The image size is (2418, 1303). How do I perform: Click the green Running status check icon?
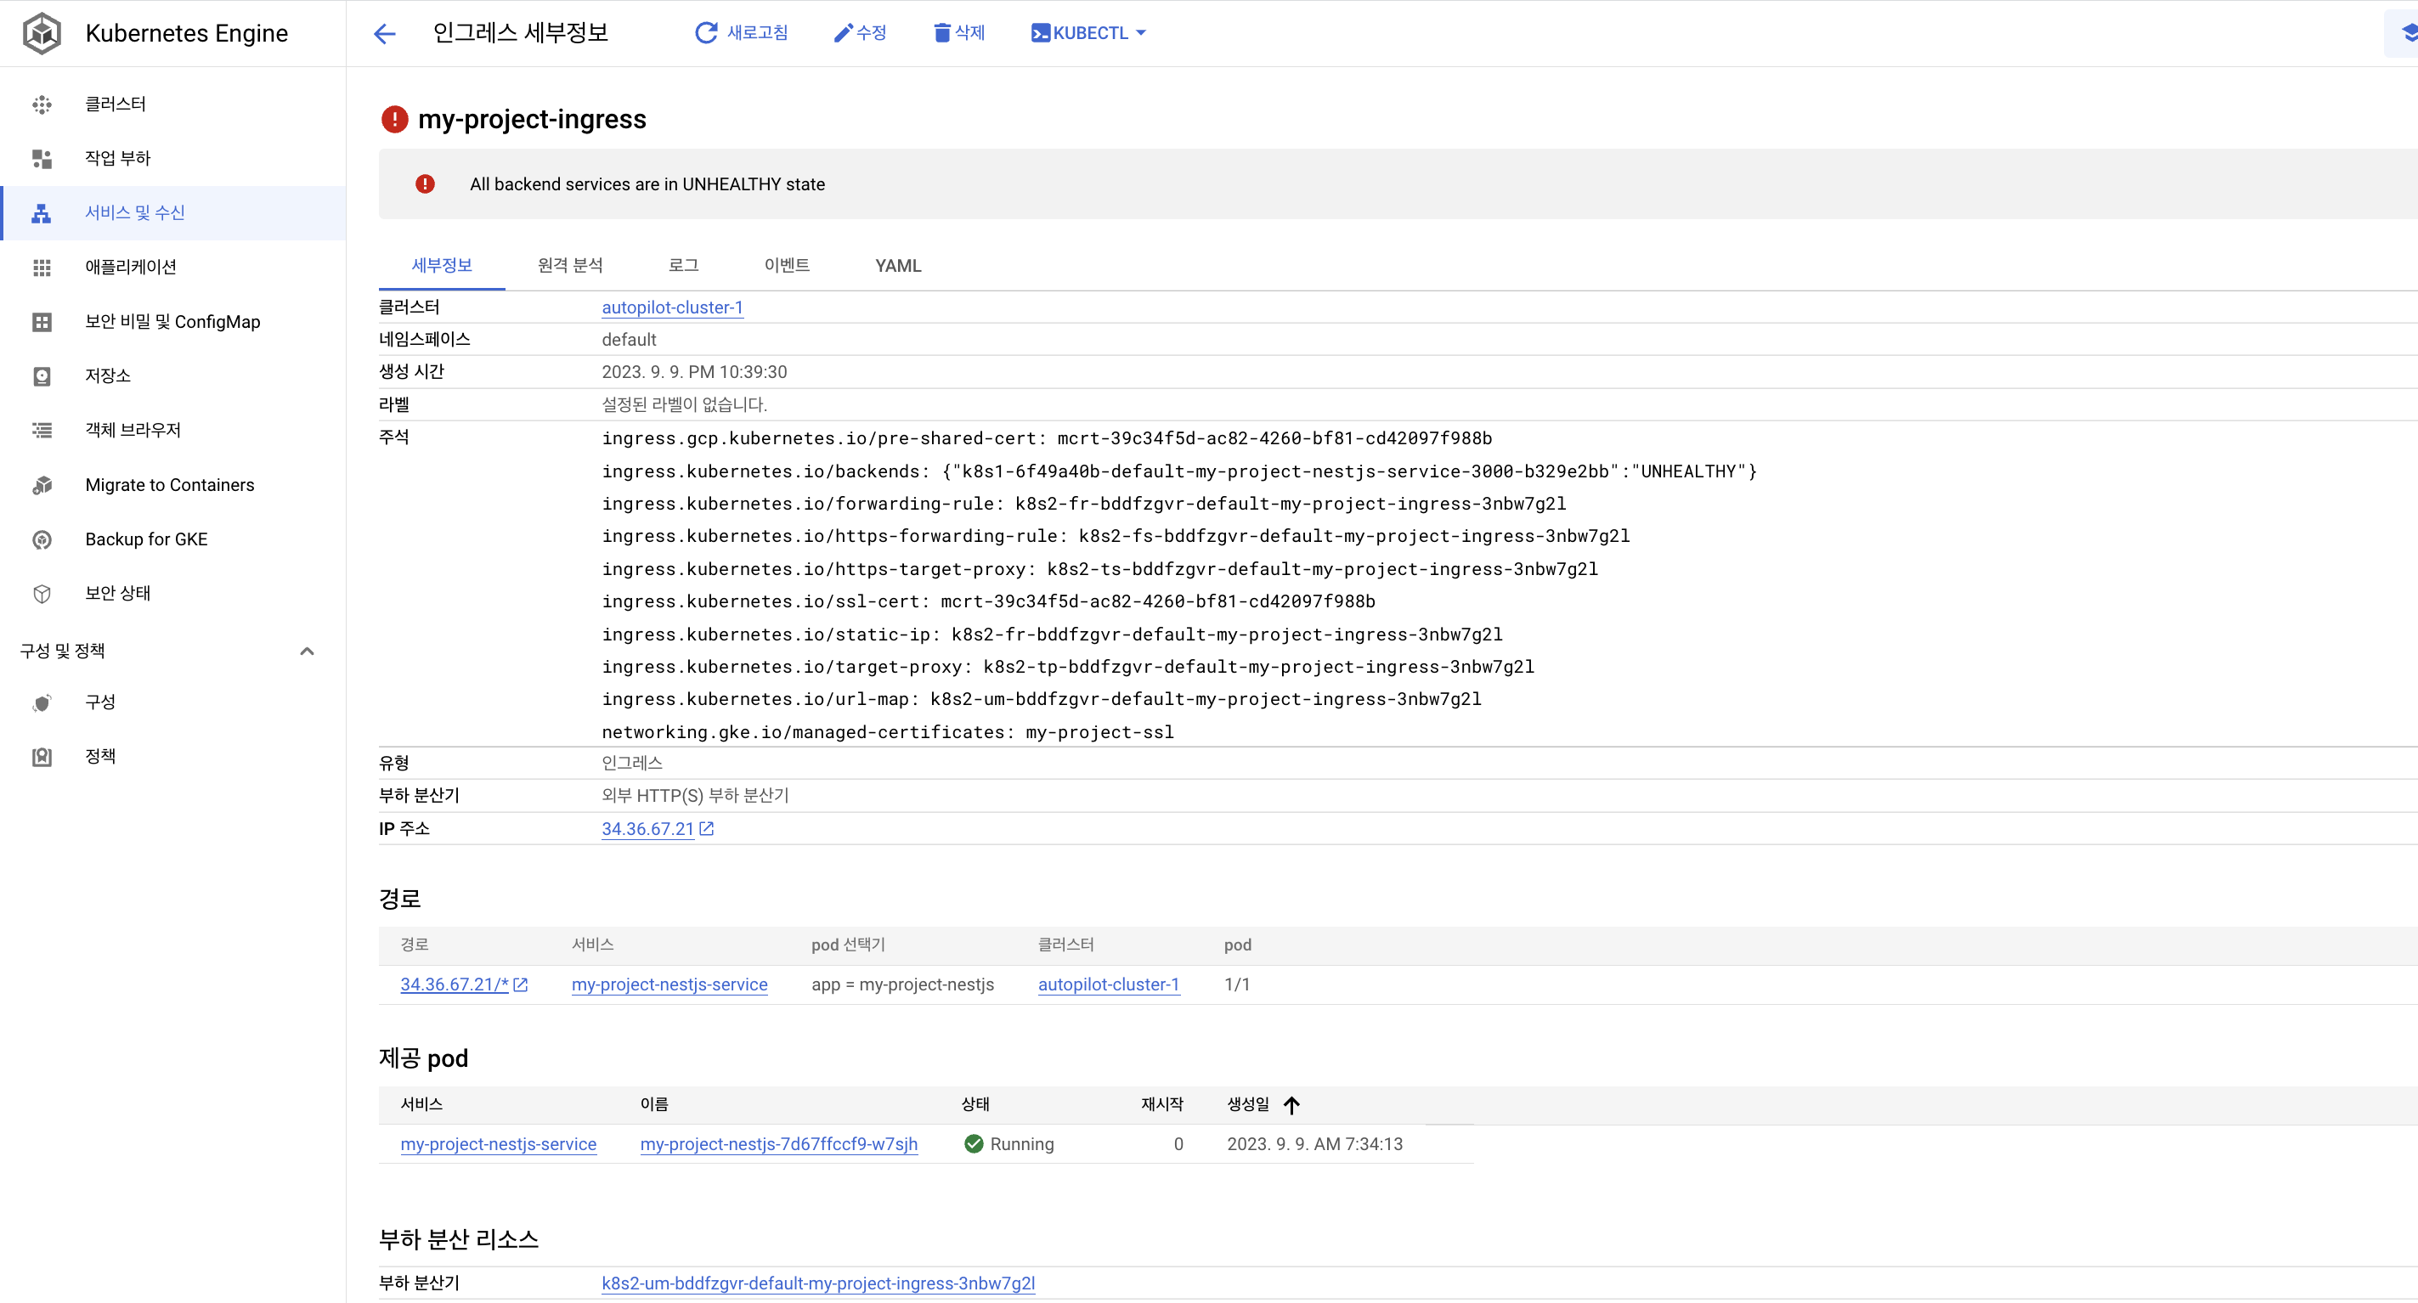(x=974, y=1143)
